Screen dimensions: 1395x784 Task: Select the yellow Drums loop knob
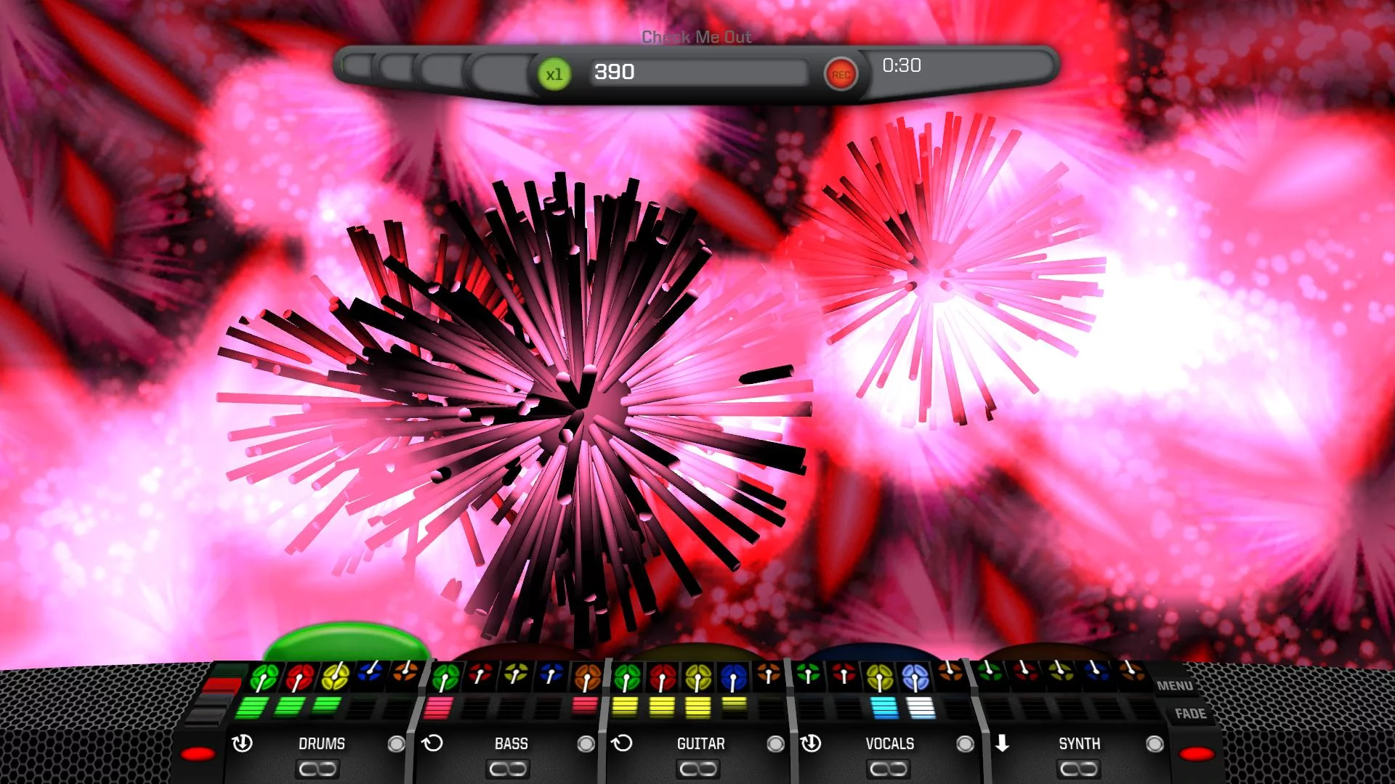(x=335, y=676)
